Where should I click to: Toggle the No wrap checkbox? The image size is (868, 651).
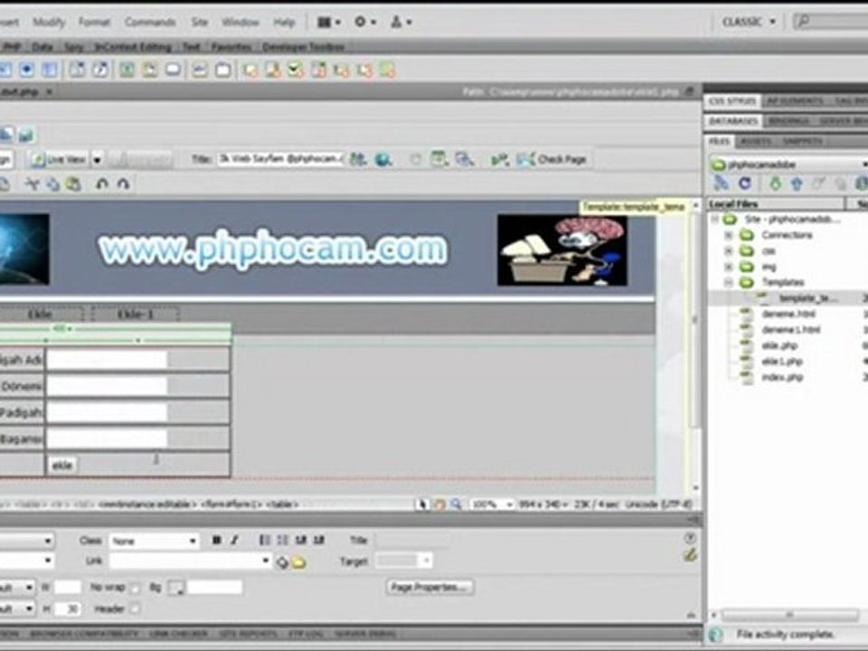coord(135,589)
